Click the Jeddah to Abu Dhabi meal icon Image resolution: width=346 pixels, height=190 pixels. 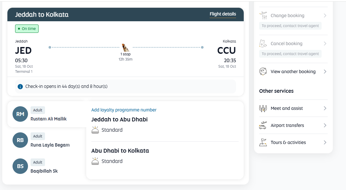95,130
